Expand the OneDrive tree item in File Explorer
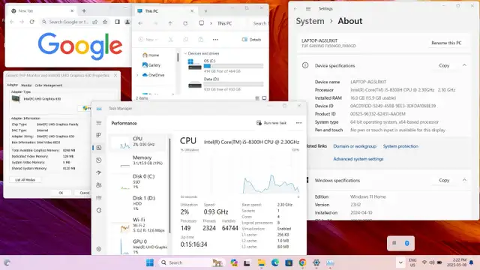This screenshot has height=270, width=480. 137,75
